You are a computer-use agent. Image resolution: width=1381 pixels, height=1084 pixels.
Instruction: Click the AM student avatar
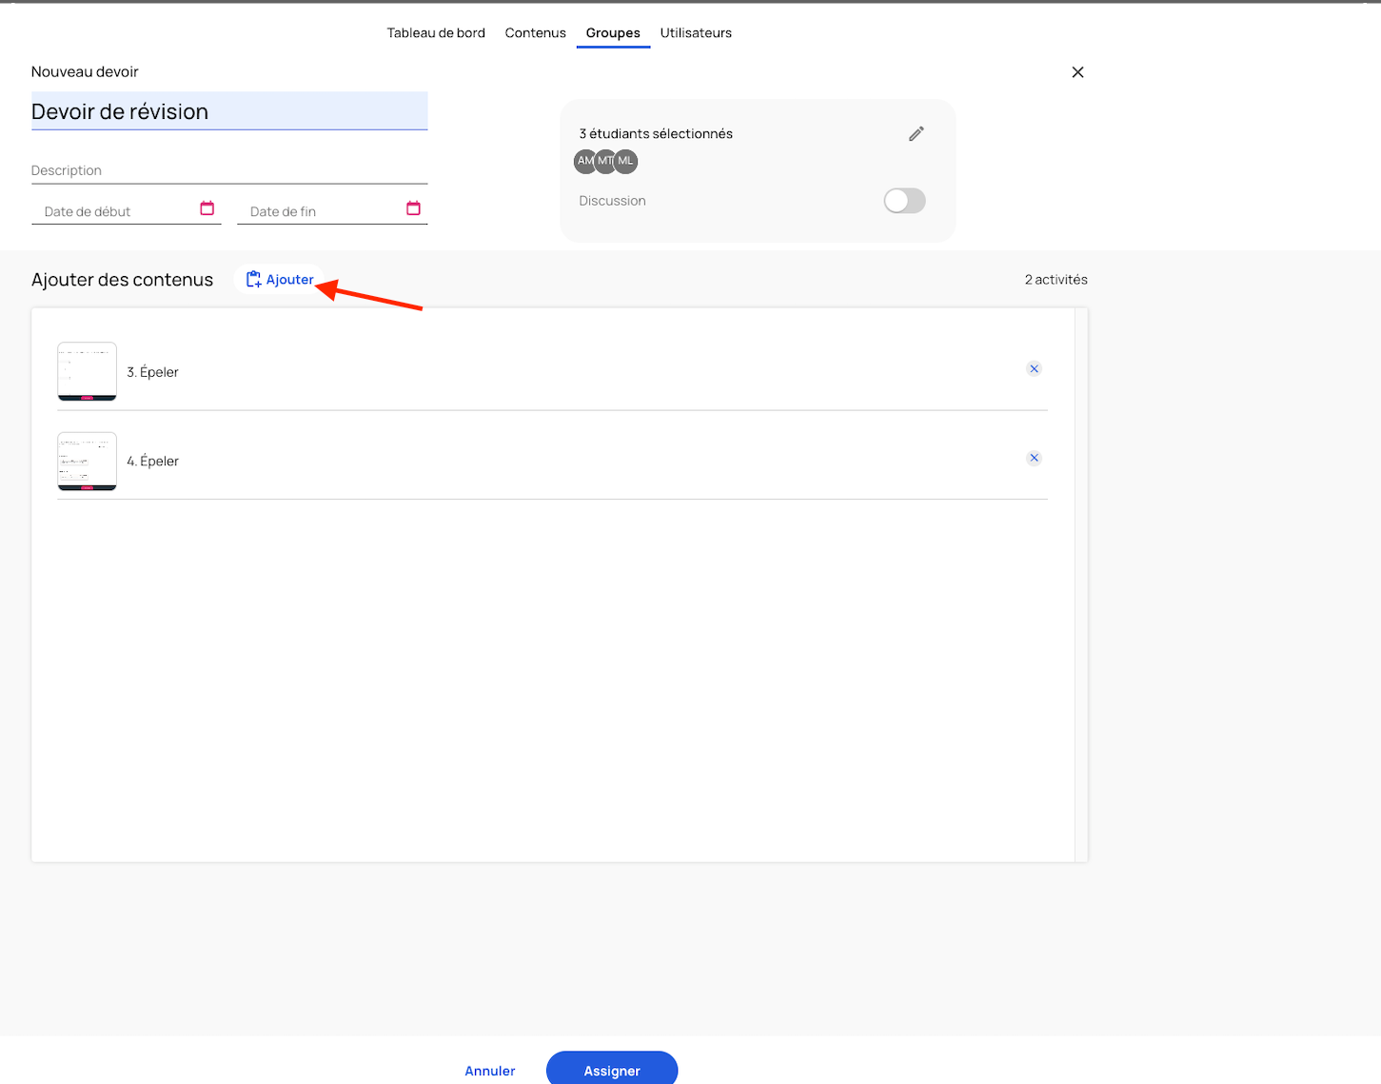coord(584,161)
